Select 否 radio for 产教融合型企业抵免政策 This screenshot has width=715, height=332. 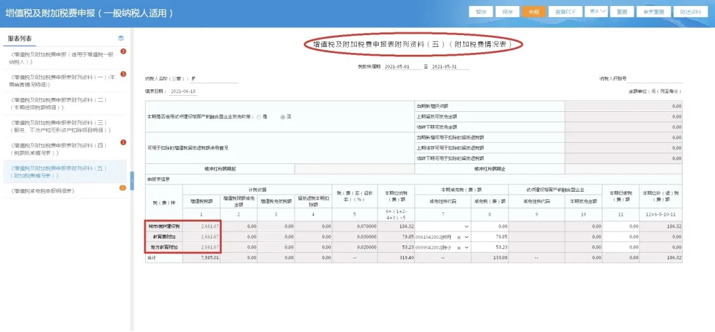coord(283,117)
